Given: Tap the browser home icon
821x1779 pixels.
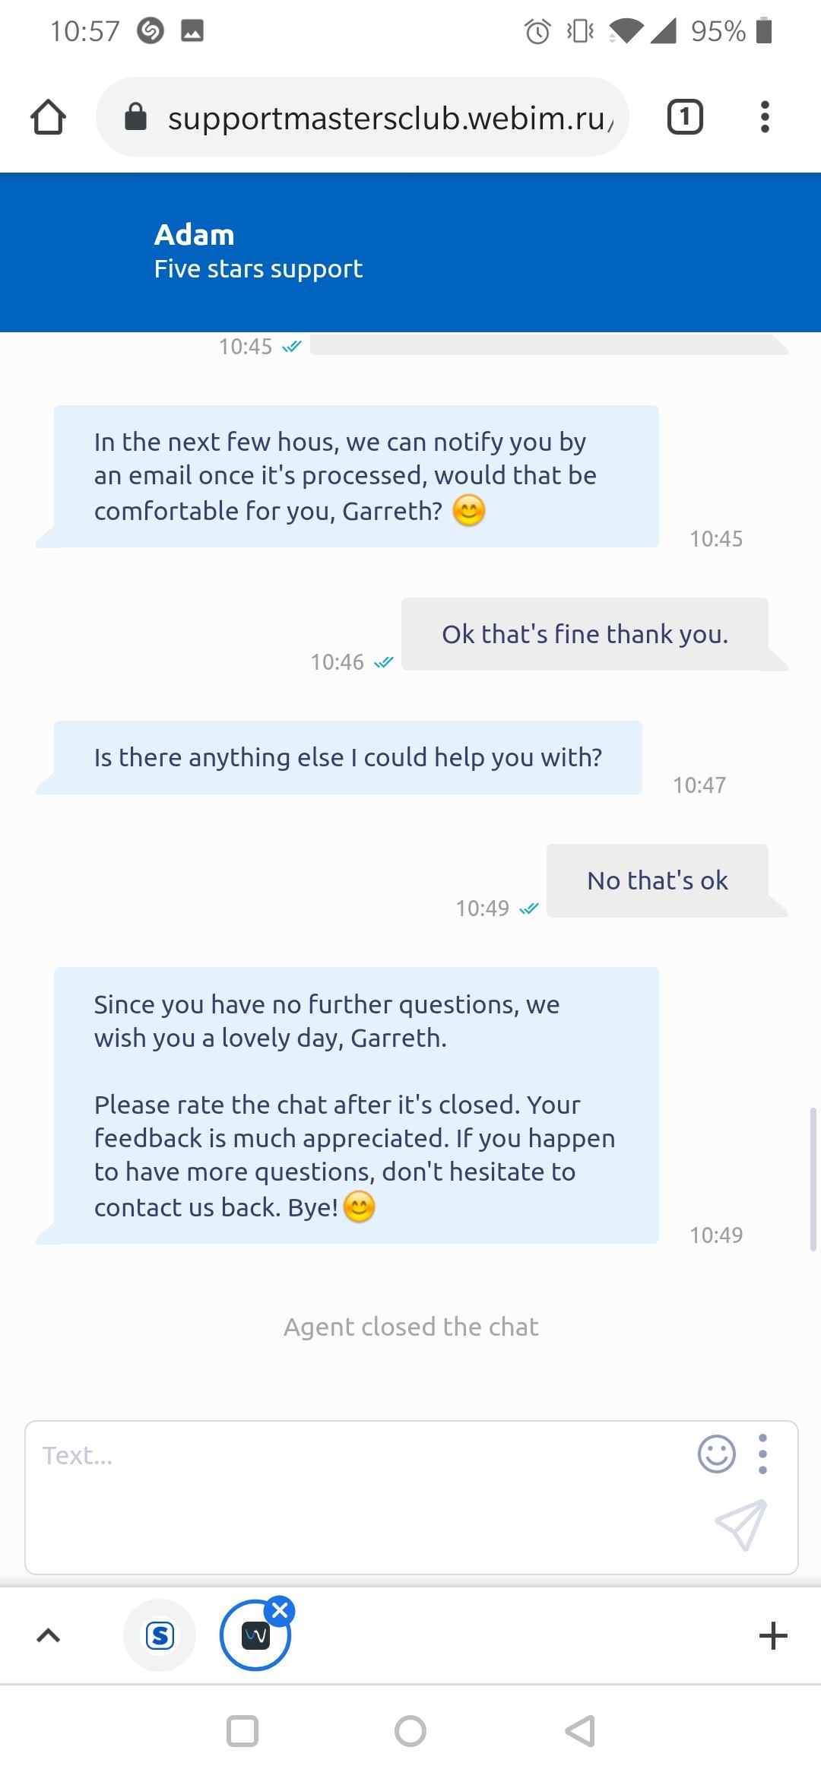Looking at the screenshot, I should tap(48, 118).
